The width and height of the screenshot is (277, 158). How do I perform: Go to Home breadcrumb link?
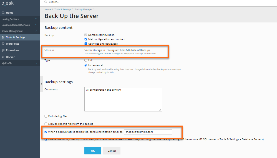pyautogui.click(x=47, y=9)
